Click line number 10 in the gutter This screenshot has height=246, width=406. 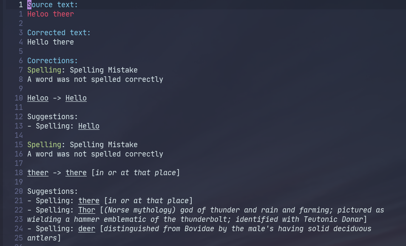tap(19, 98)
